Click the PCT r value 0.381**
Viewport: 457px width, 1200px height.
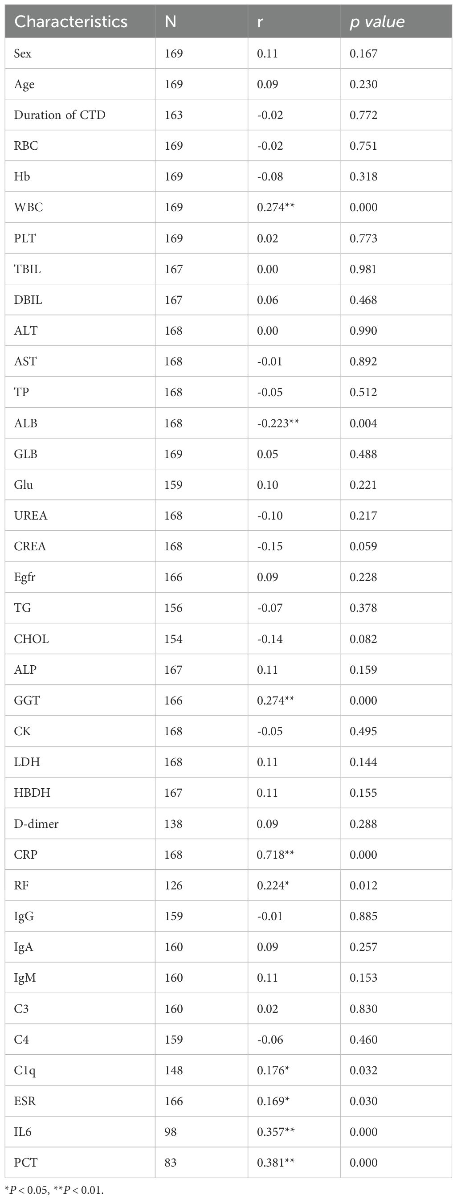pyautogui.click(x=275, y=1162)
